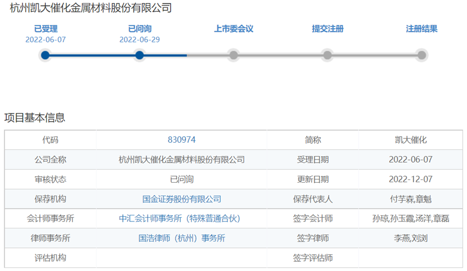Open the 中汇会计师事务所（特殊普通合伙）link

180,218
